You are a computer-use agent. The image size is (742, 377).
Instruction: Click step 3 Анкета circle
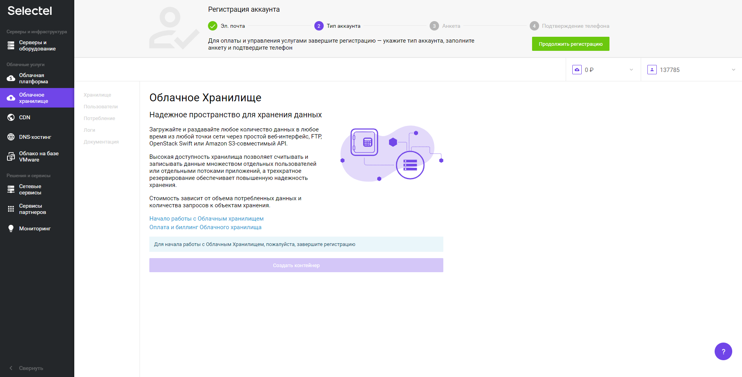434,26
